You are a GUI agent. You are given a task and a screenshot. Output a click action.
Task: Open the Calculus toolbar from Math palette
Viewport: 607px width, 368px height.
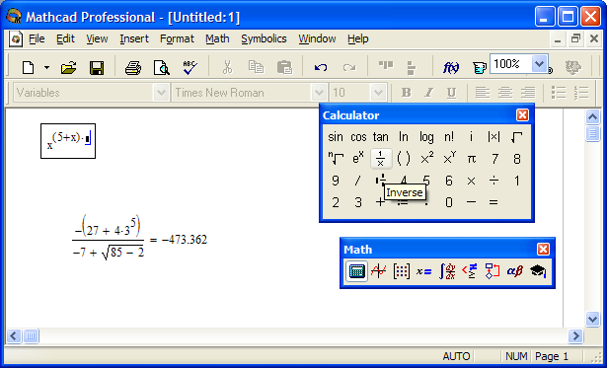coord(447,271)
